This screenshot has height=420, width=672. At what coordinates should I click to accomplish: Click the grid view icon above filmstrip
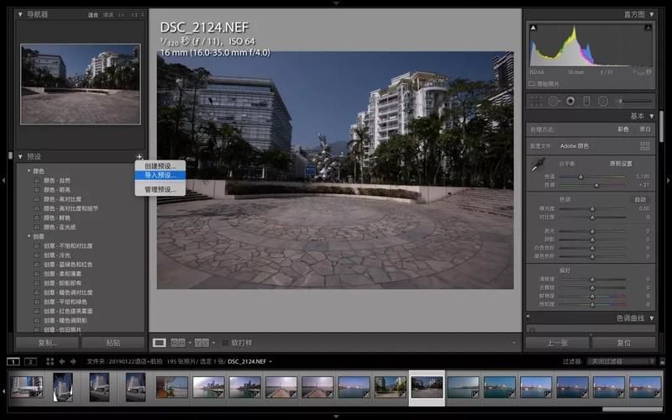(x=50, y=362)
